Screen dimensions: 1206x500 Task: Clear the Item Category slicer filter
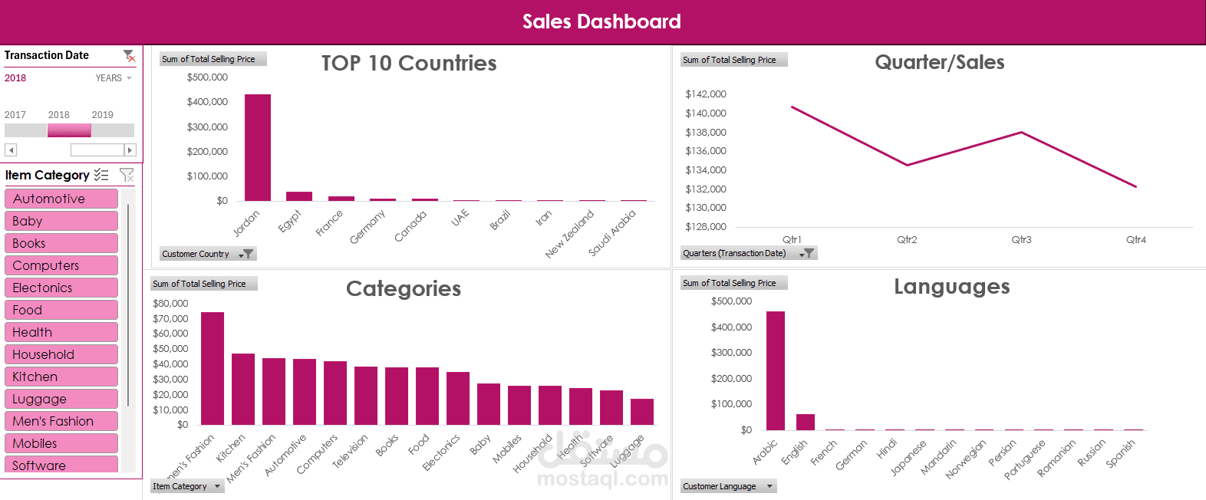click(x=127, y=175)
